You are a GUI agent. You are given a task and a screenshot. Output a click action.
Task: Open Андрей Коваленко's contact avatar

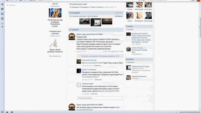click(128, 78)
